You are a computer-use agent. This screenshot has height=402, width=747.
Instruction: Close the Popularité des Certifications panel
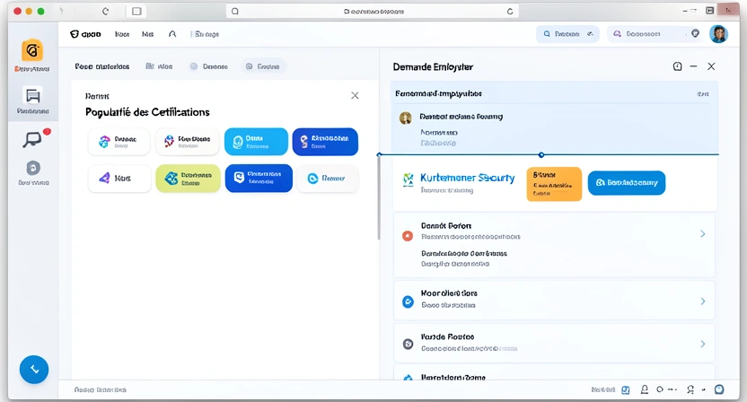[x=355, y=95]
